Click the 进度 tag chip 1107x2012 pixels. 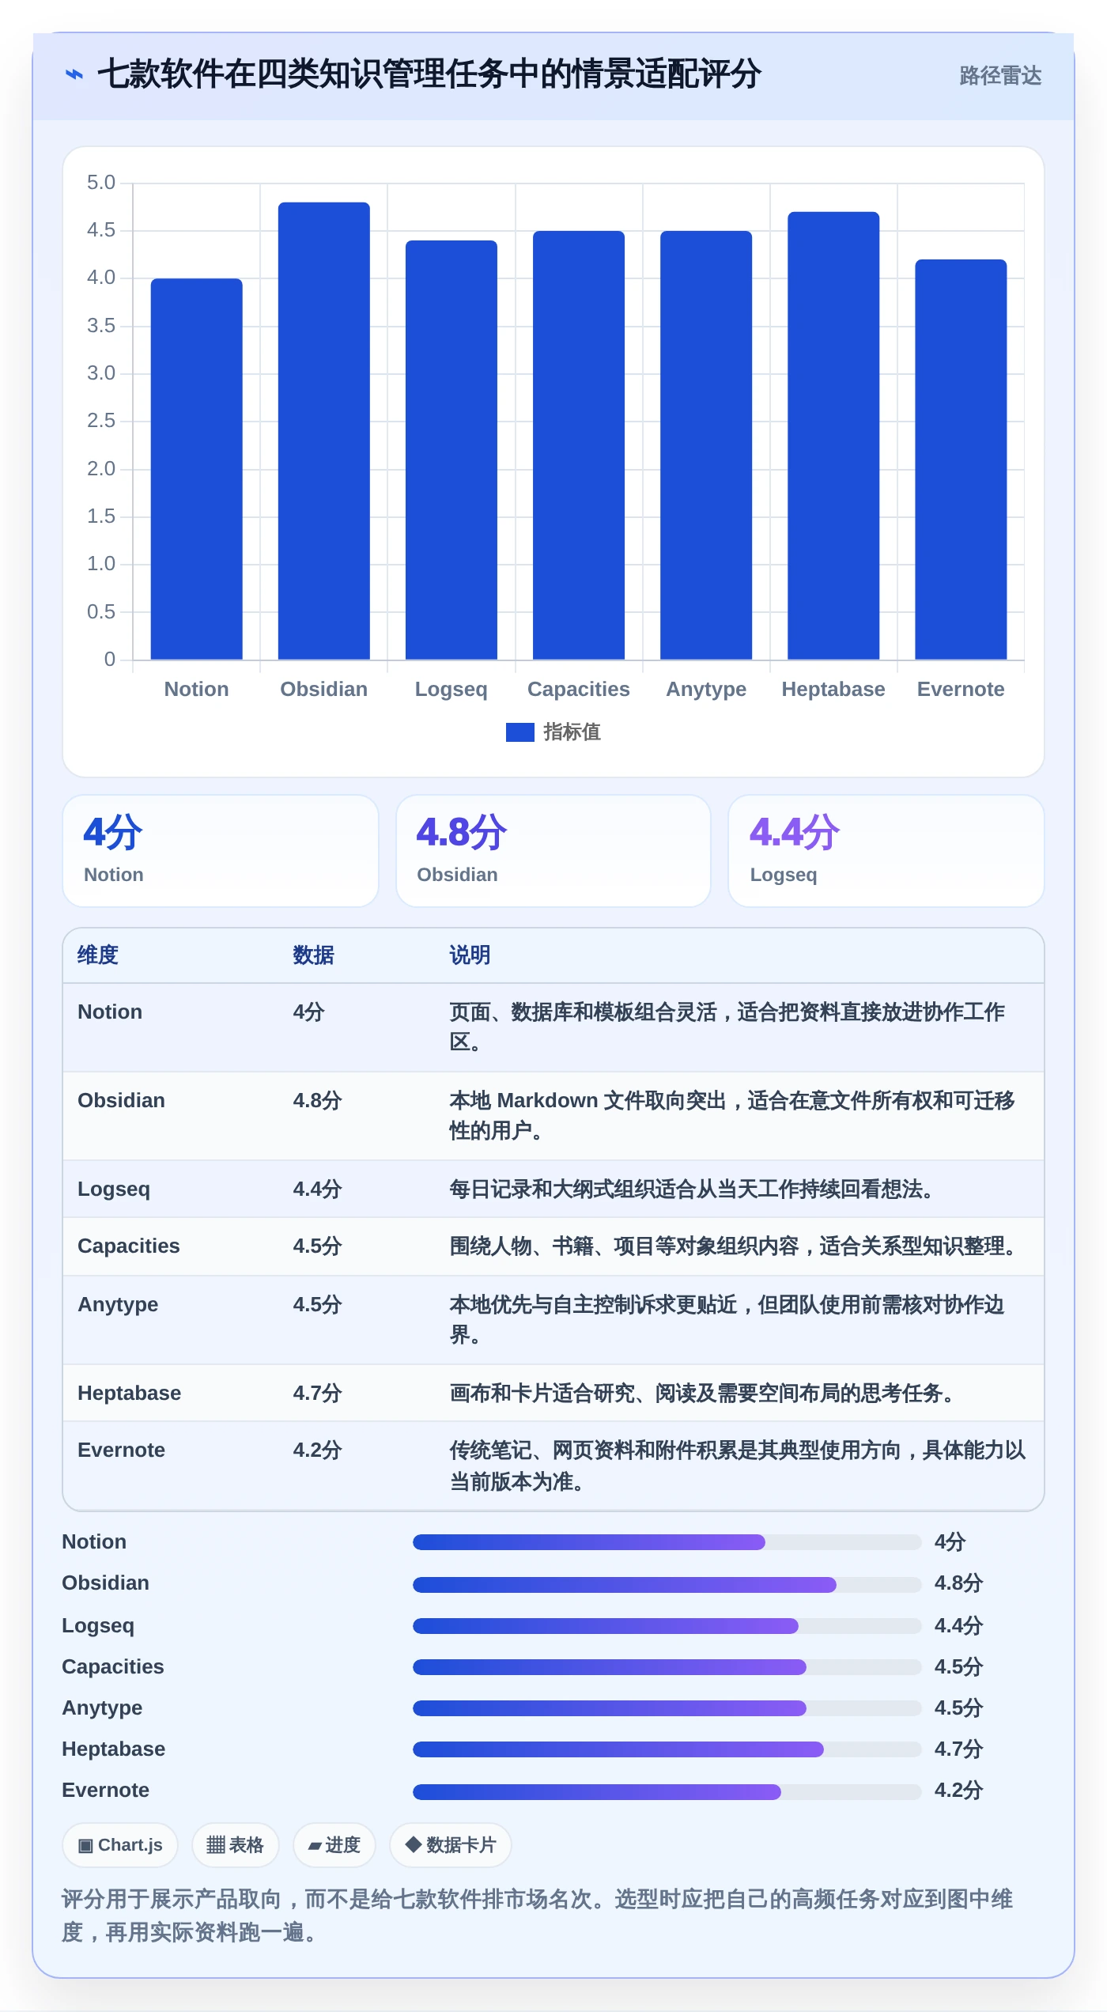[x=334, y=1845]
